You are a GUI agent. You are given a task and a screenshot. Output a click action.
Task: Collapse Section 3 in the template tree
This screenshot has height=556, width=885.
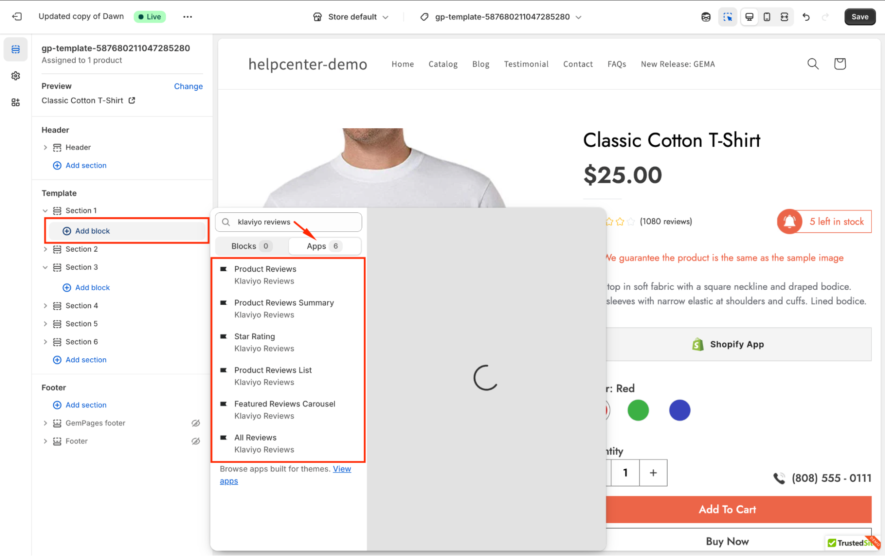45,267
